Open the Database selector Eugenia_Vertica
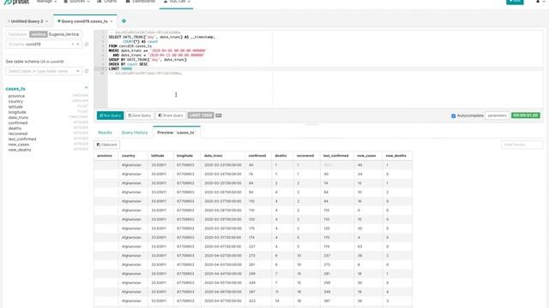This screenshot has height=308, width=549. pyautogui.click(x=44, y=34)
